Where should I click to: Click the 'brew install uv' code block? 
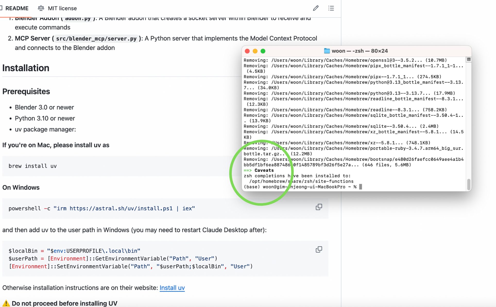pyautogui.click(x=32, y=166)
